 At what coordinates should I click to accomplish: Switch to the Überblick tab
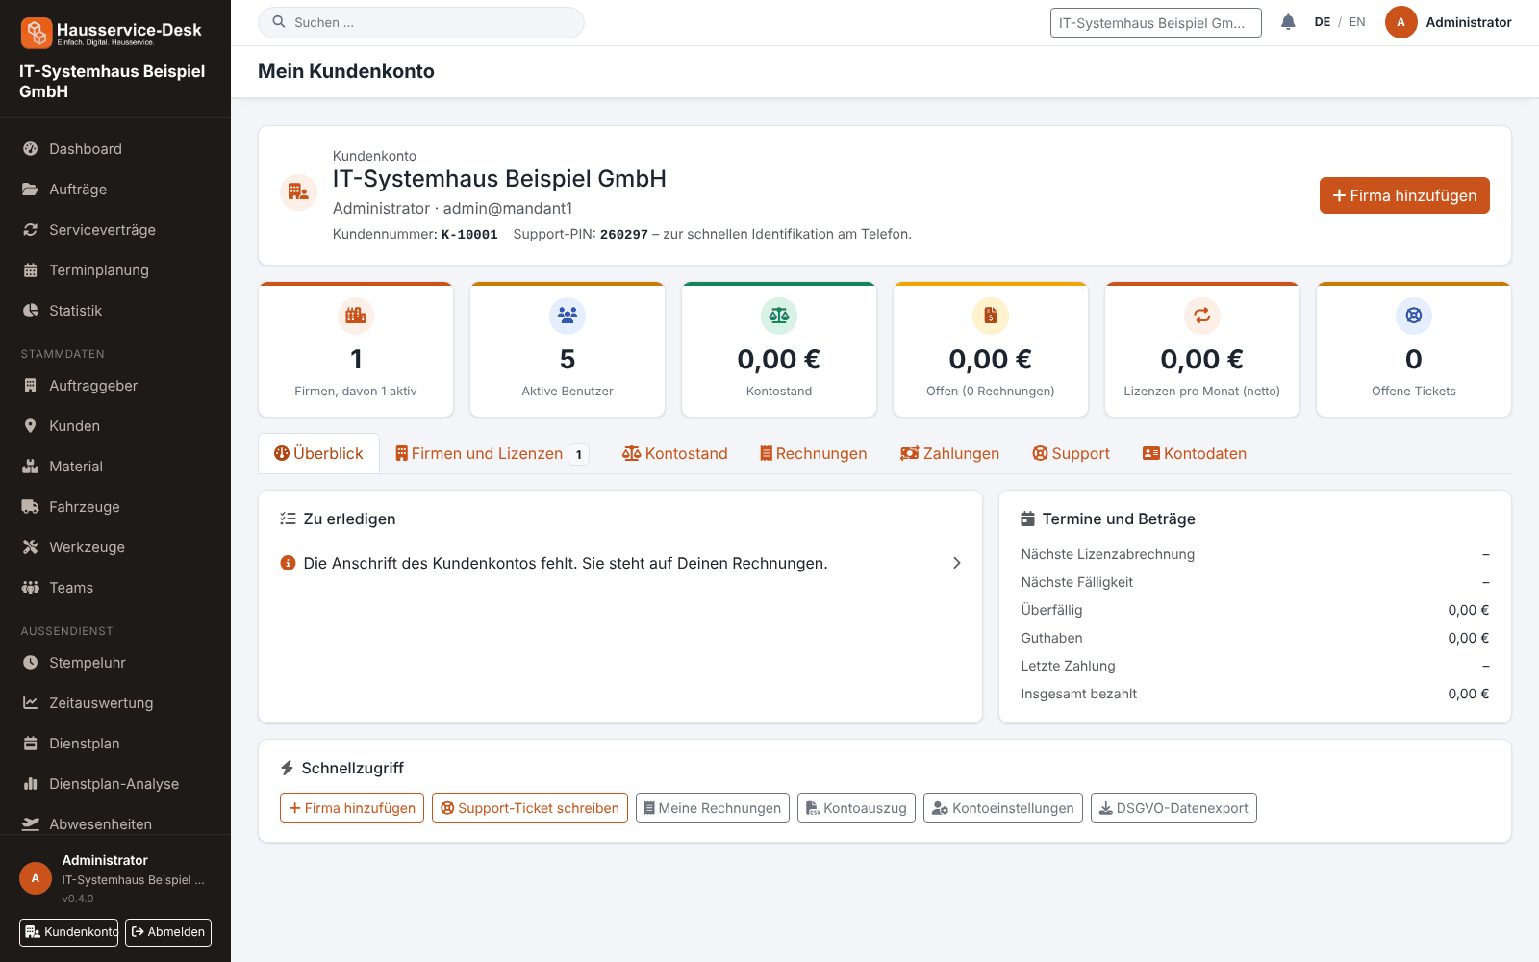(318, 453)
